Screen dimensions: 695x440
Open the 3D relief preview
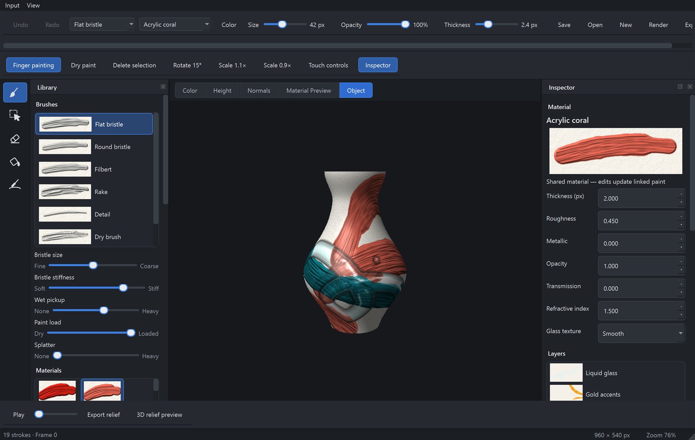[x=159, y=415]
